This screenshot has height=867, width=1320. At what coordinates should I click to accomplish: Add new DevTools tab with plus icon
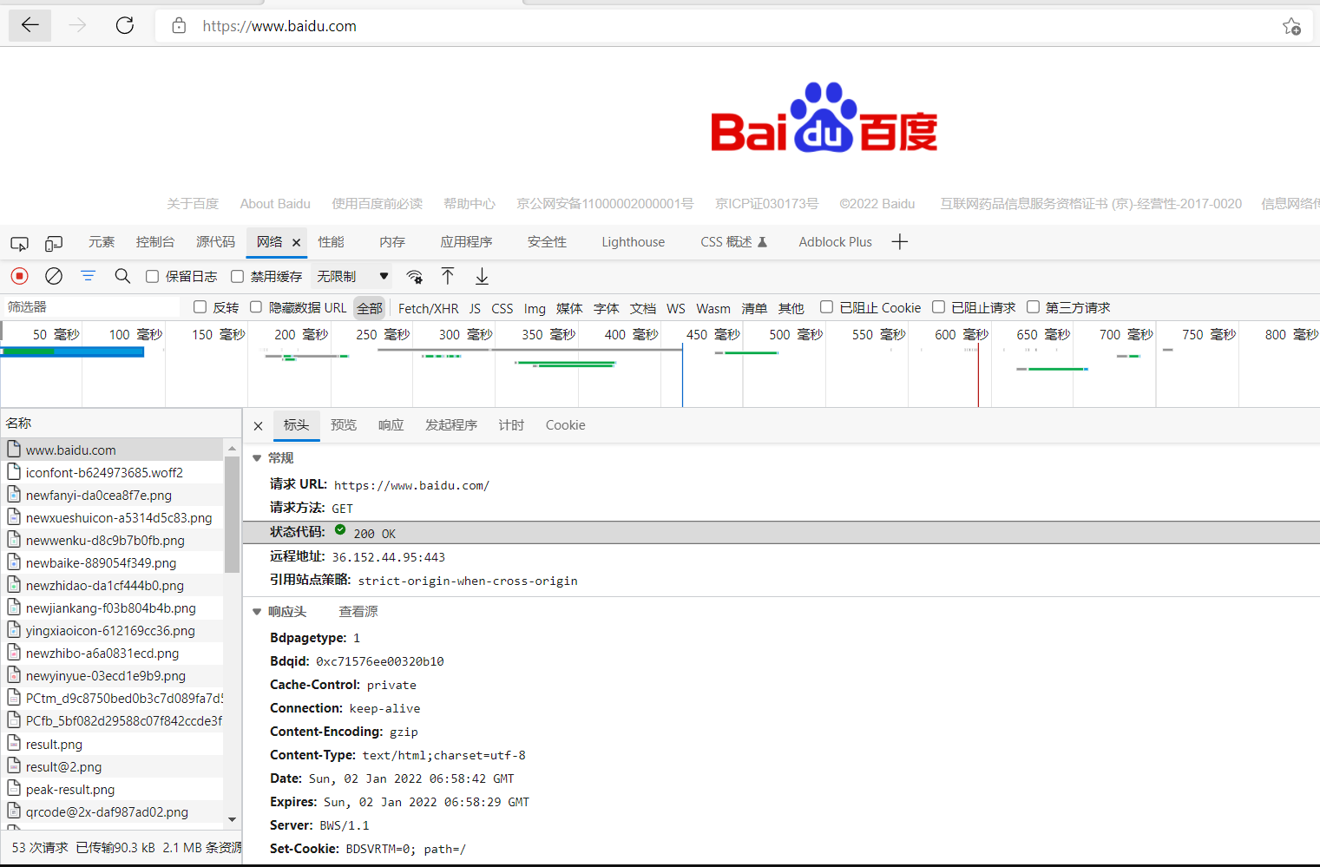click(x=900, y=242)
